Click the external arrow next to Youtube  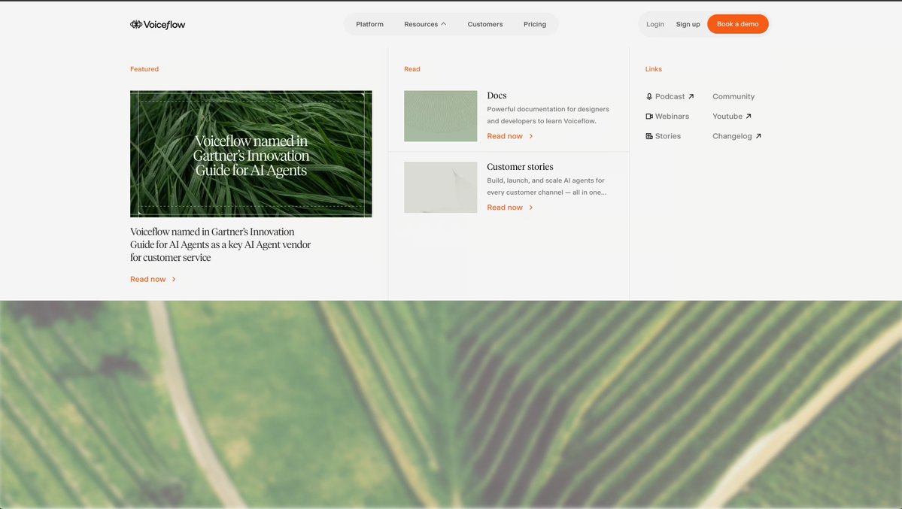749,117
